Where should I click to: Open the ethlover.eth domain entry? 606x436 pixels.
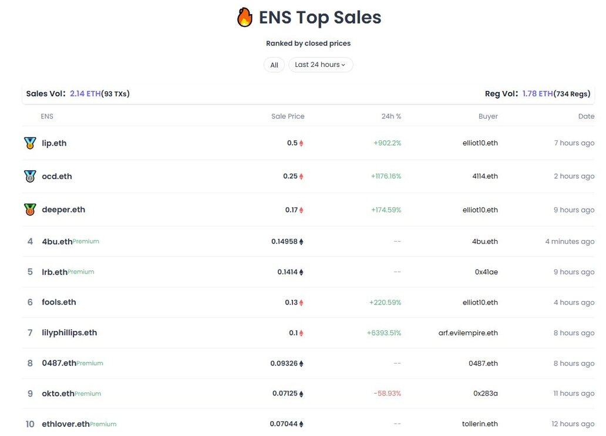[66, 424]
